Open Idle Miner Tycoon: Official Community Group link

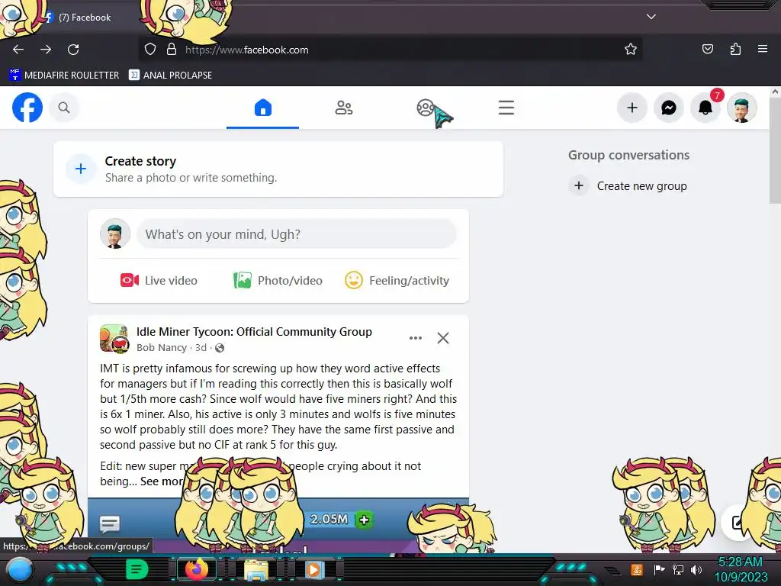point(254,331)
